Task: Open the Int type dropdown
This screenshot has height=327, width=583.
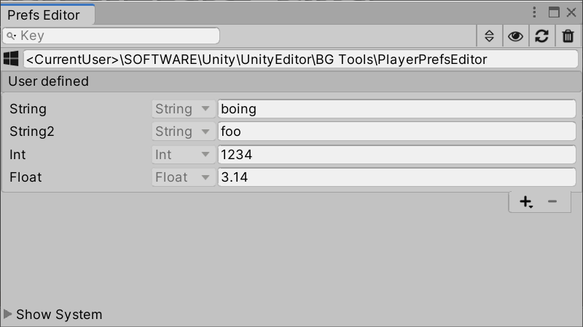Action: pyautogui.click(x=184, y=155)
